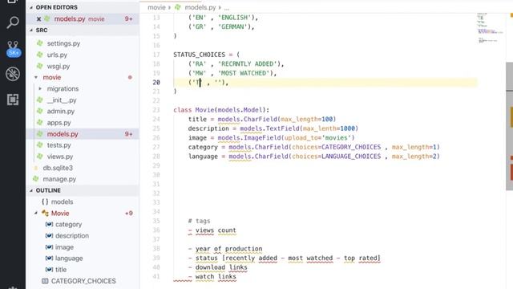Viewport: 513px width, 289px height.
Task: Click on upload_to='movies' argument
Action: point(317,137)
